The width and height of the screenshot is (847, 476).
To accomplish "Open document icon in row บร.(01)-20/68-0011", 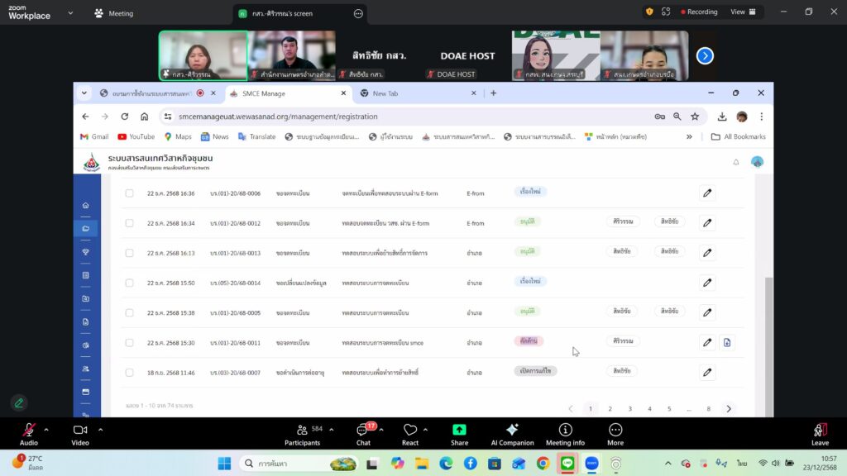I will [726, 342].
